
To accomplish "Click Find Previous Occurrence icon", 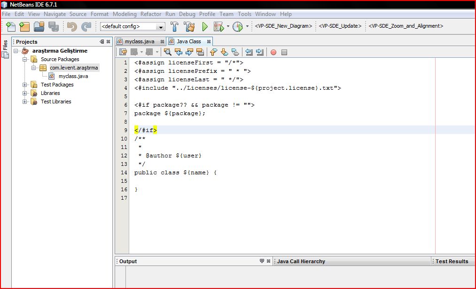I will 179,52.
